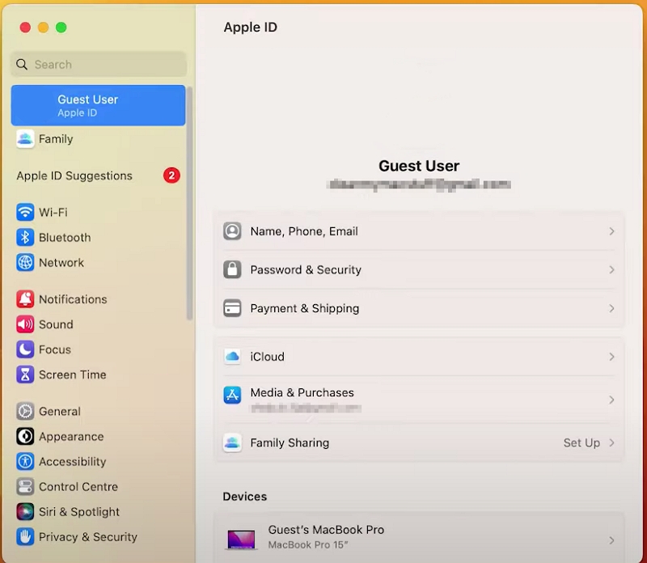647x563 pixels.
Task: Select the Accessibility label in sidebar
Action: (73, 461)
